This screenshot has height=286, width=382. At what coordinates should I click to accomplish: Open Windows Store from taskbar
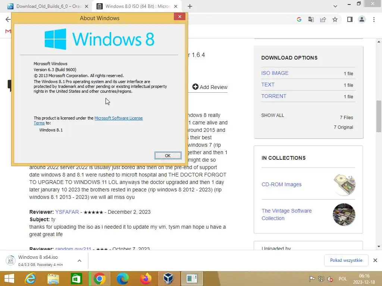click(x=76, y=279)
